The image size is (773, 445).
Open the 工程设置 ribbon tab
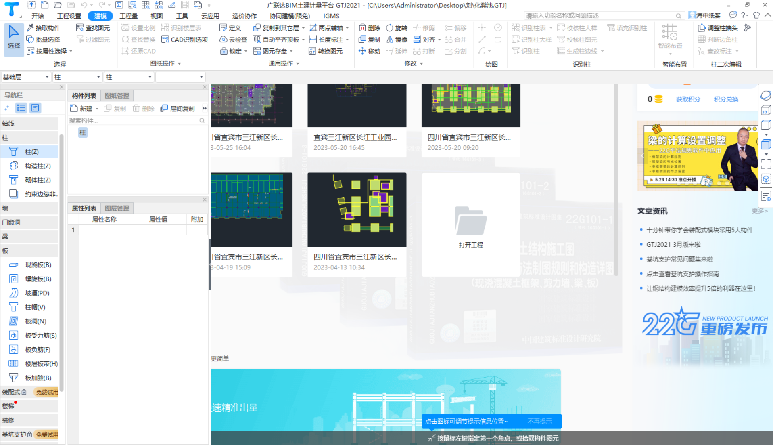(69, 16)
